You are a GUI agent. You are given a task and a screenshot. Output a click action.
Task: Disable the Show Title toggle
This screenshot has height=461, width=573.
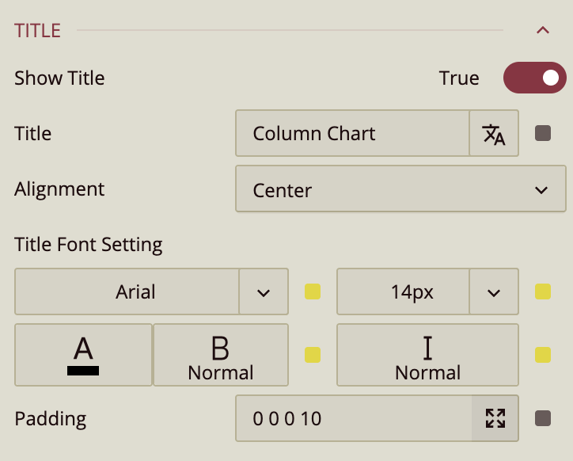(x=535, y=78)
